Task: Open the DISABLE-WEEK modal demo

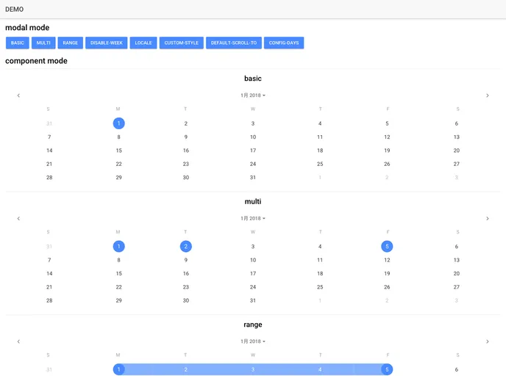Action: tap(107, 43)
